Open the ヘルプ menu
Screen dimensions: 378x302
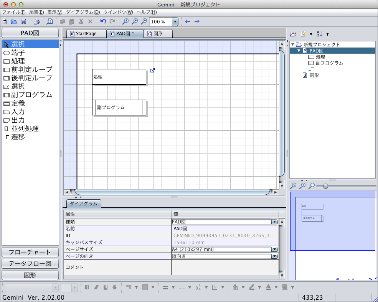pyautogui.click(x=147, y=12)
